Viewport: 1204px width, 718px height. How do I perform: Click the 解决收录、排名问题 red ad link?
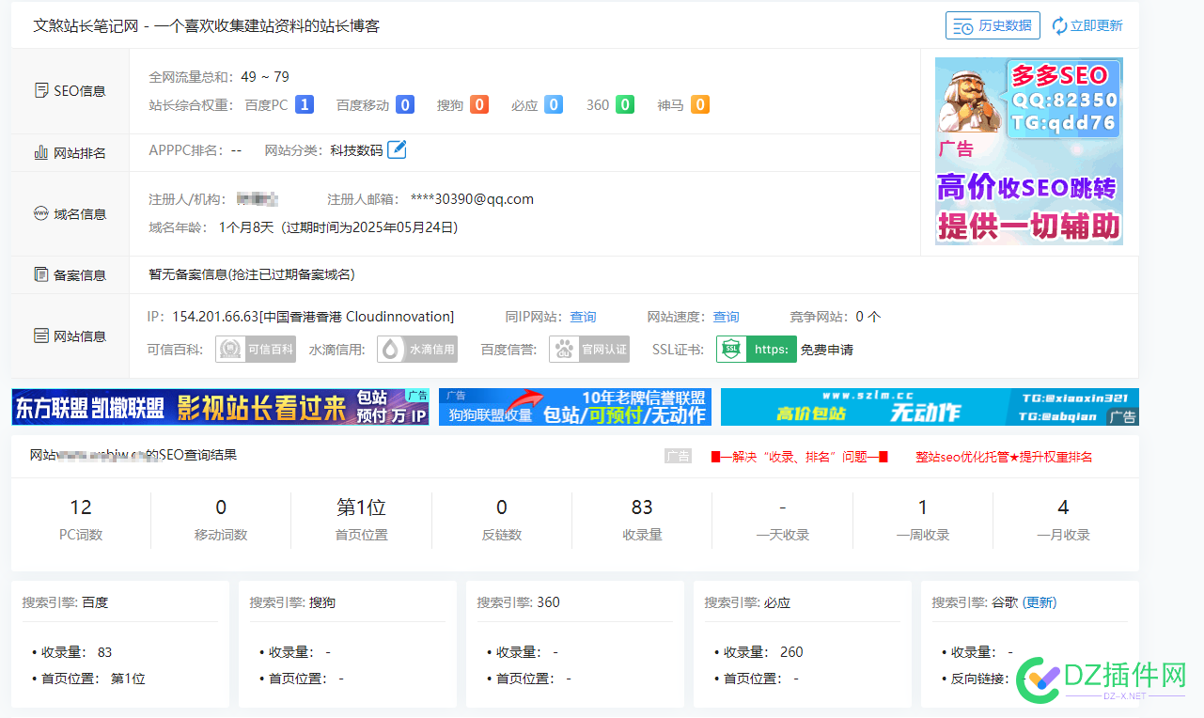(799, 457)
